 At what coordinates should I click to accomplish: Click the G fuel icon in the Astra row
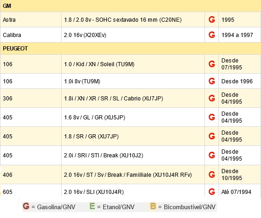coord(211,19)
